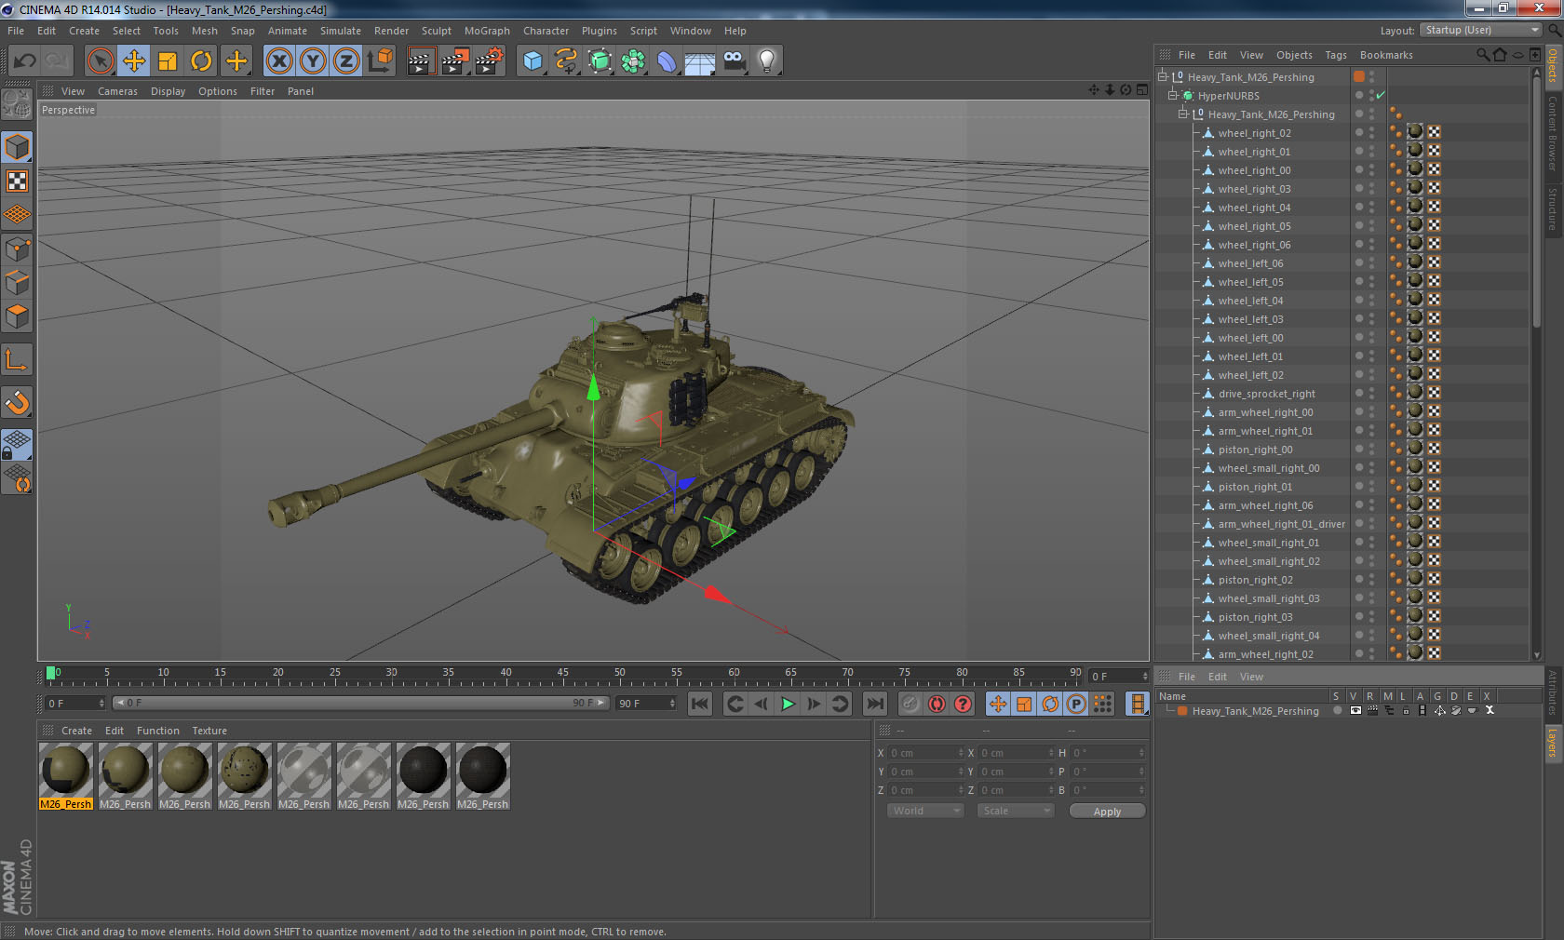Switch the coordinate system icon
The width and height of the screenshot is (1564, 940).
[380, 61]
